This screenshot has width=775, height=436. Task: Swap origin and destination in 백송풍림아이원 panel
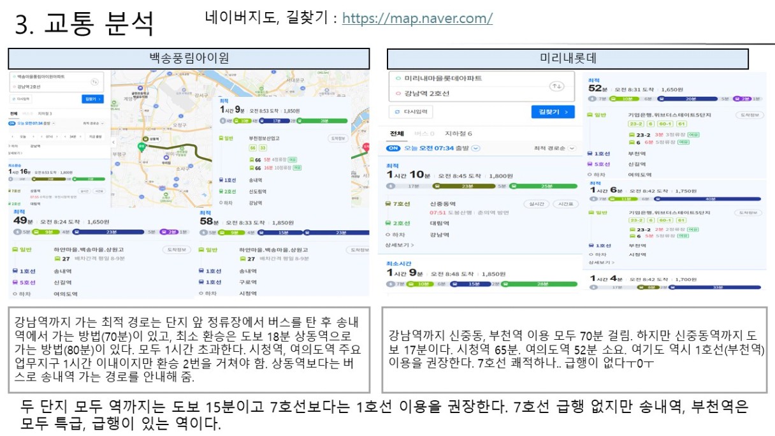(x=95, y=82)
